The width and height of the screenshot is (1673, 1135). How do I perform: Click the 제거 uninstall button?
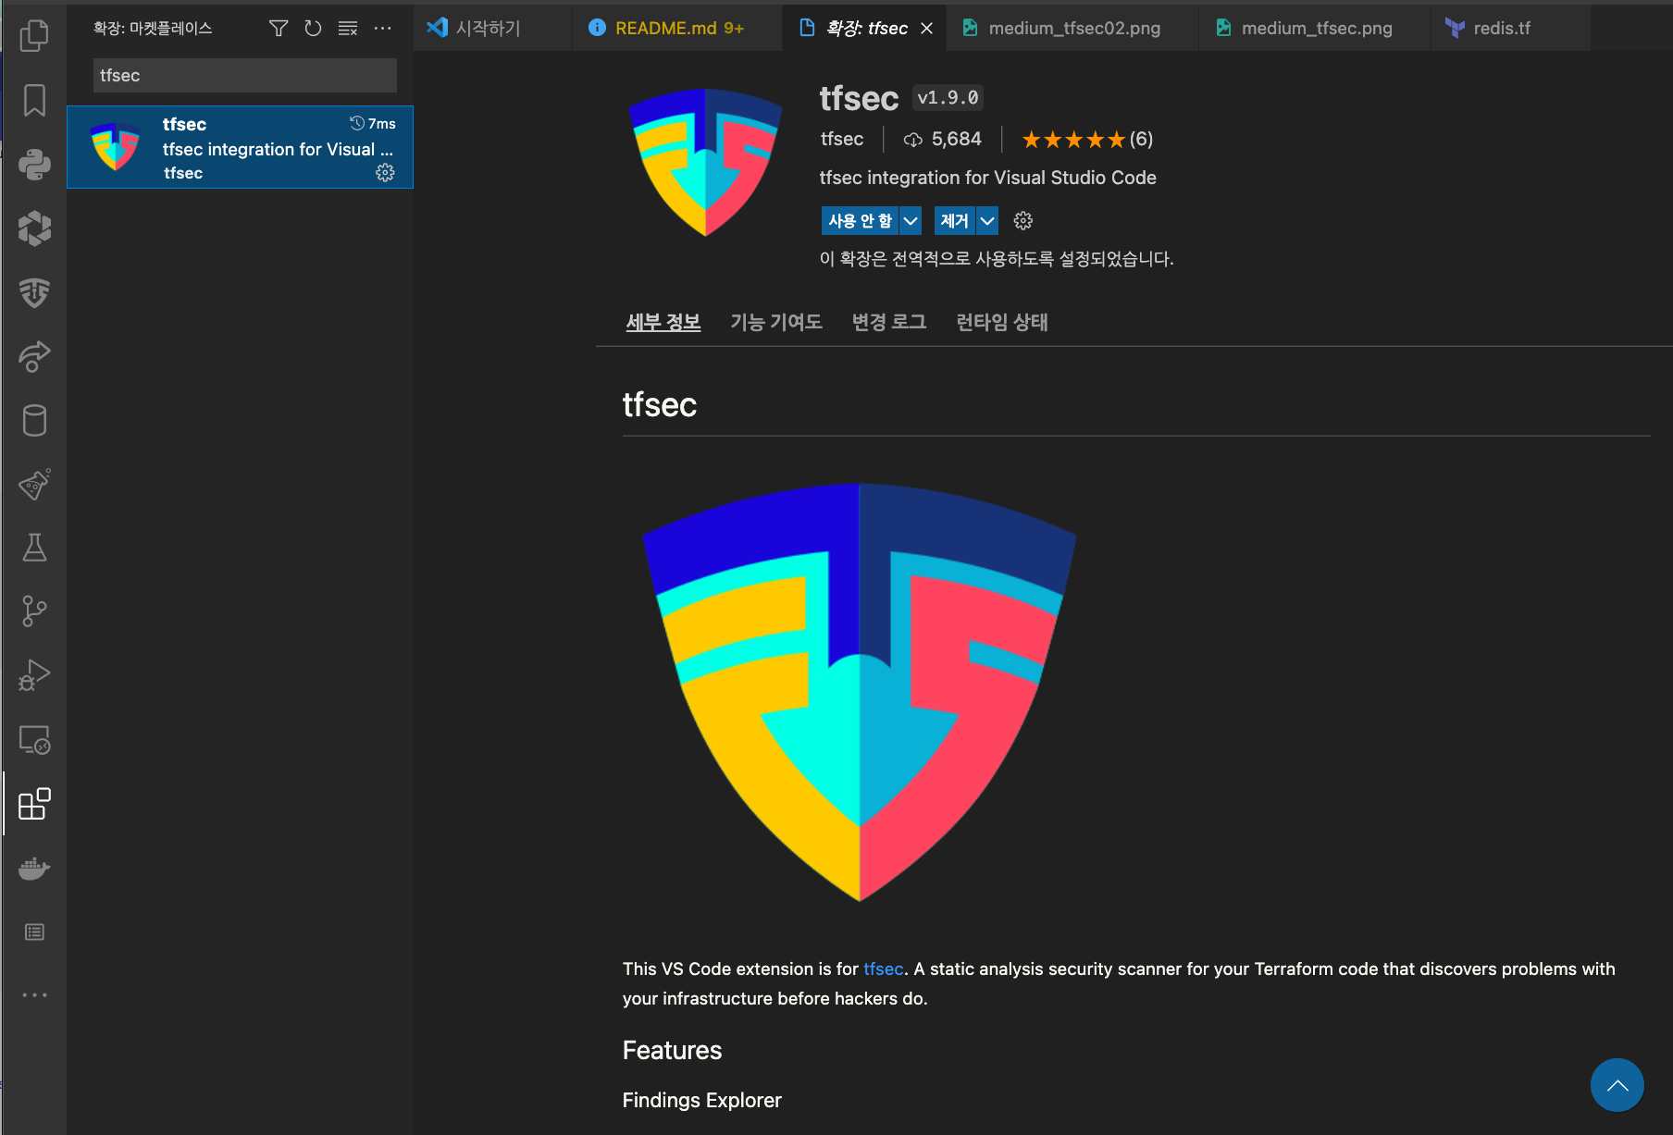point(954,221)
